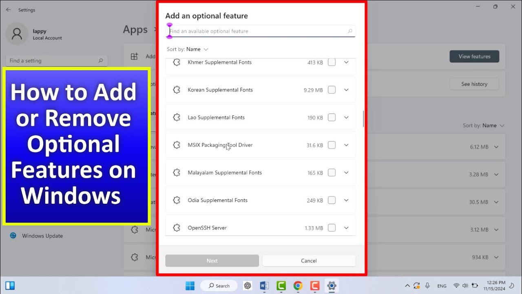
Task: Click the Next button
Action: [x=212, y=261]
